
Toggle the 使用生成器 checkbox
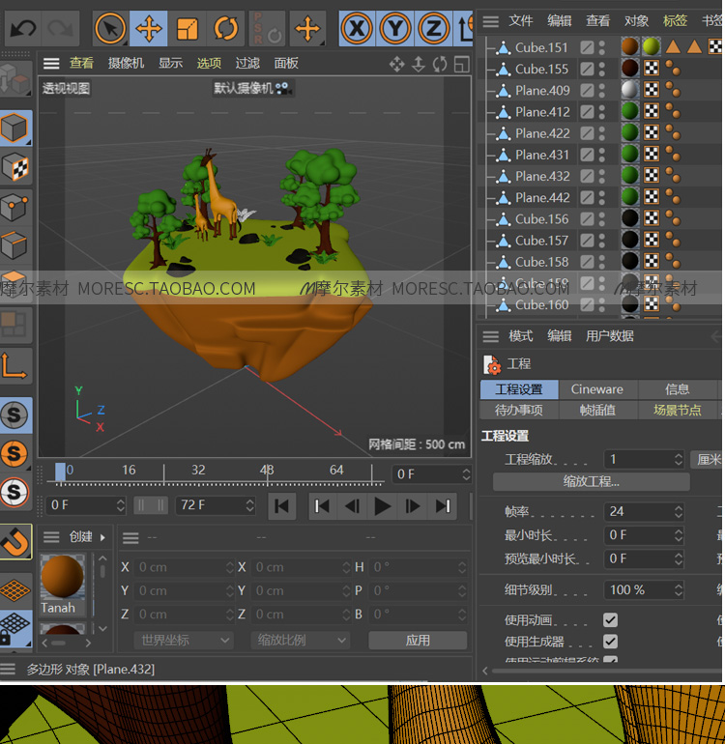[x=610, y=642]
